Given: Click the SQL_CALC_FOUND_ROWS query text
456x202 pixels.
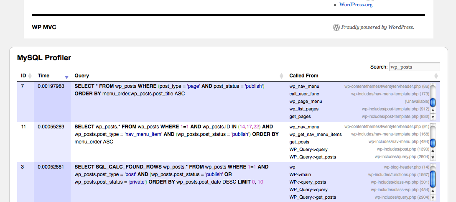Looking at the screenshot, I should pyautogui.click(x=172, y=175).
